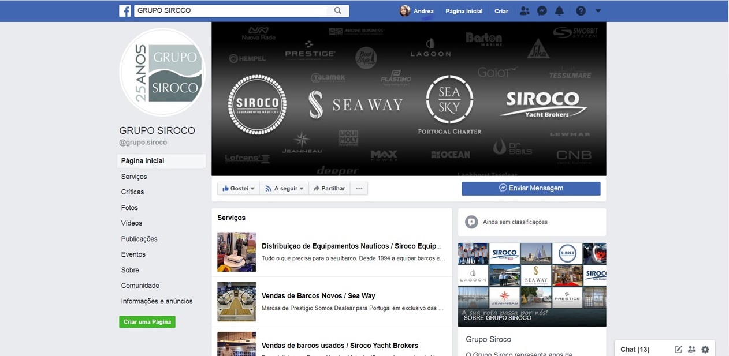Viewport: 729px width, 356px height.
Task: Open the help question mark icon
Action: click(581, 11)
